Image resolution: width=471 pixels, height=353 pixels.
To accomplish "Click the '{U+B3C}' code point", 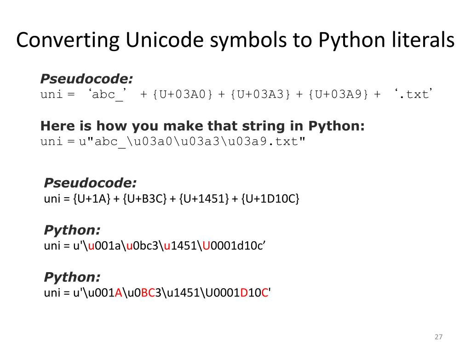I will pos(145,199).
